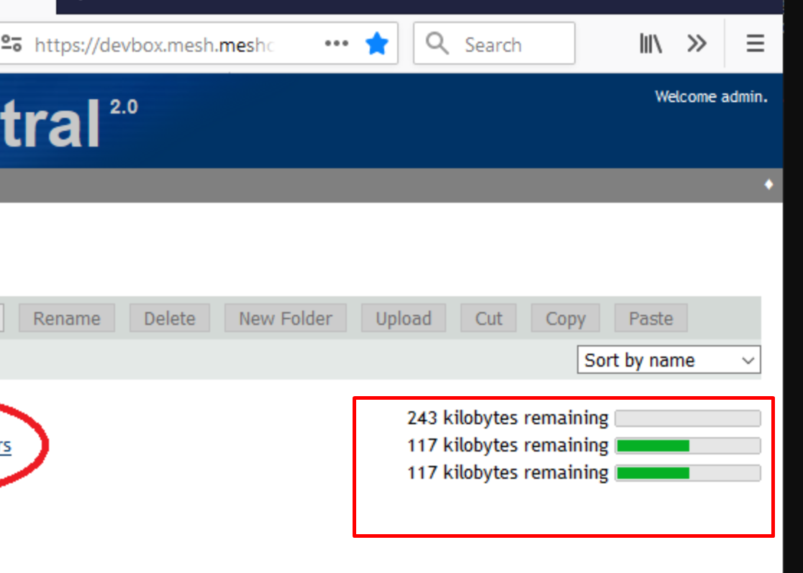Focus the address bar URL
803x573 pixels.
[154, 45]
